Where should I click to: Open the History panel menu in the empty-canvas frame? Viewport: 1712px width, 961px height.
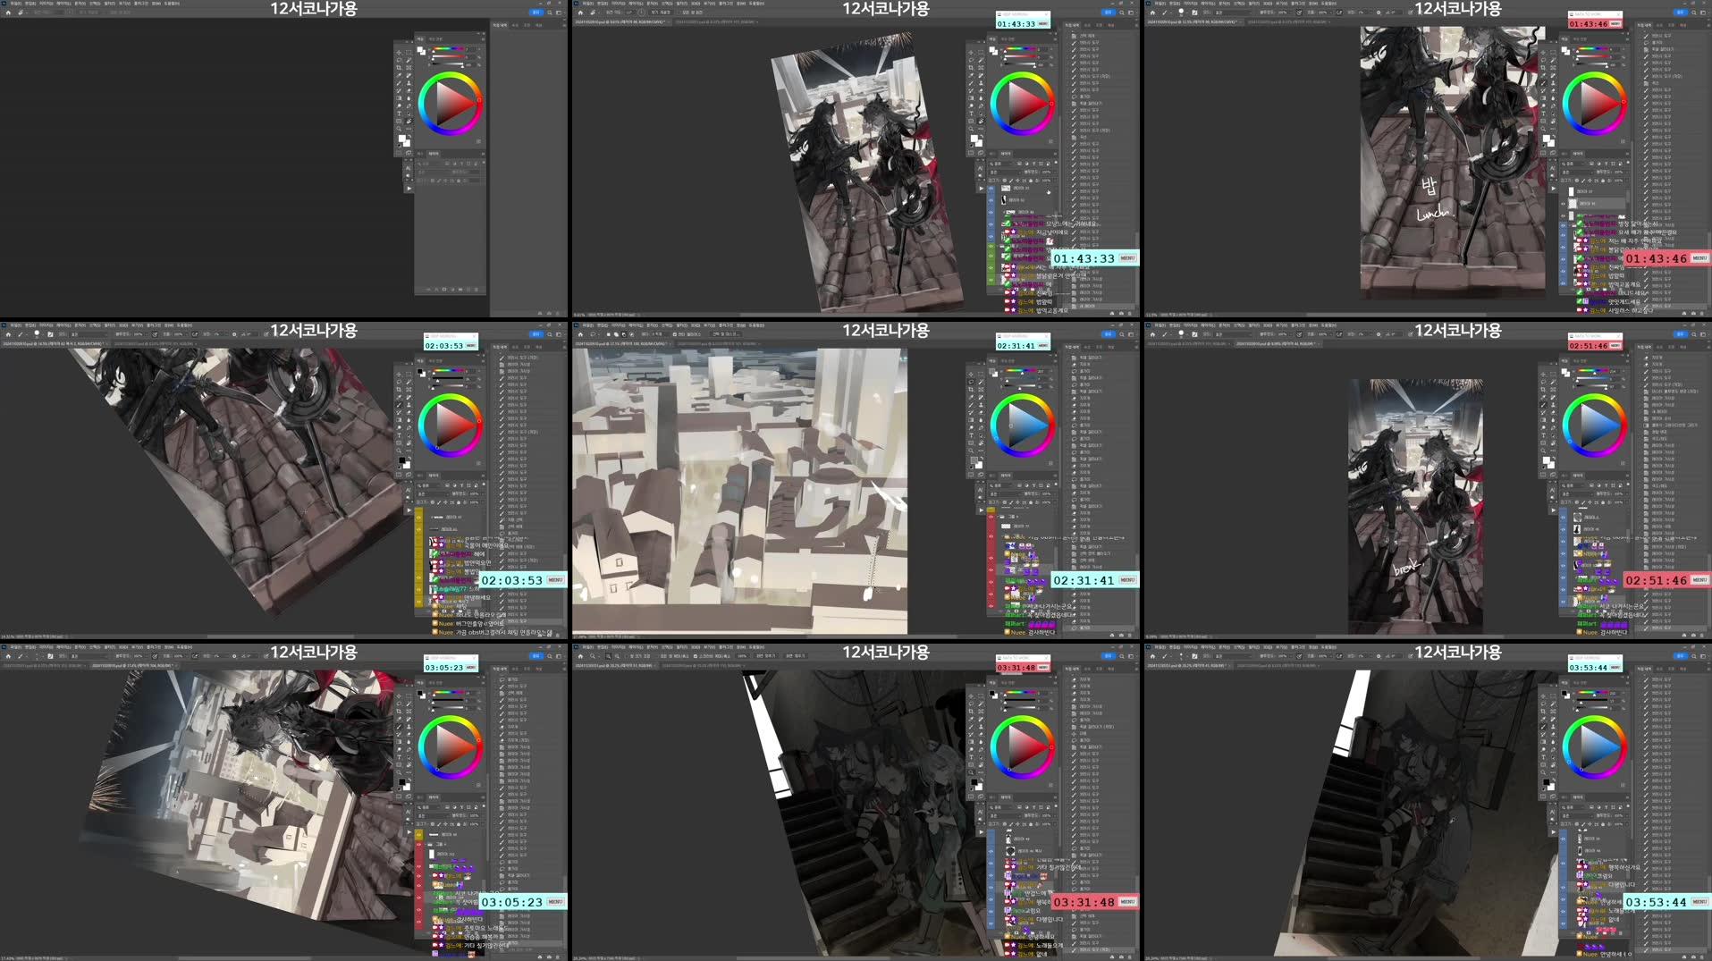(x=564, y=25)
